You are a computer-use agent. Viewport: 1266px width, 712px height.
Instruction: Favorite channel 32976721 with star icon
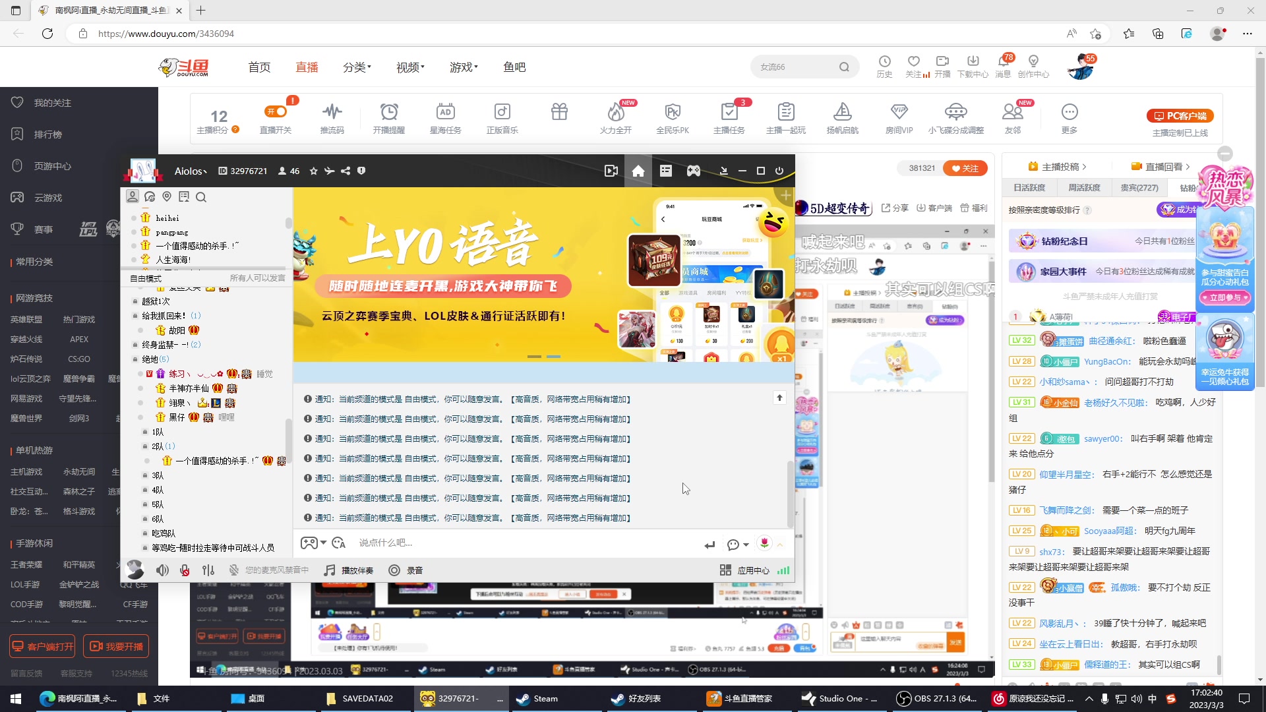(x=314, y=171)
